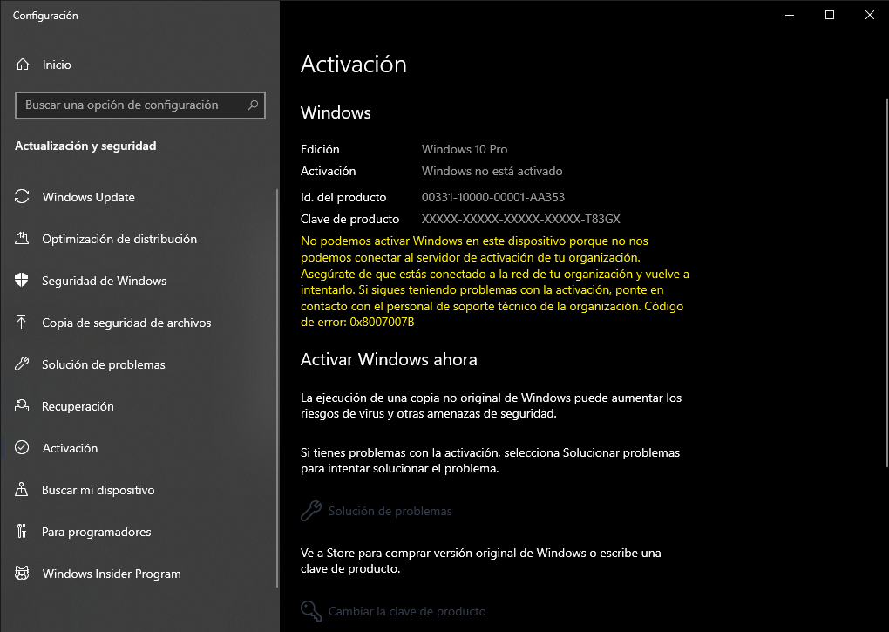Click the sidebar vertical scrollbar

click(276, 388)
